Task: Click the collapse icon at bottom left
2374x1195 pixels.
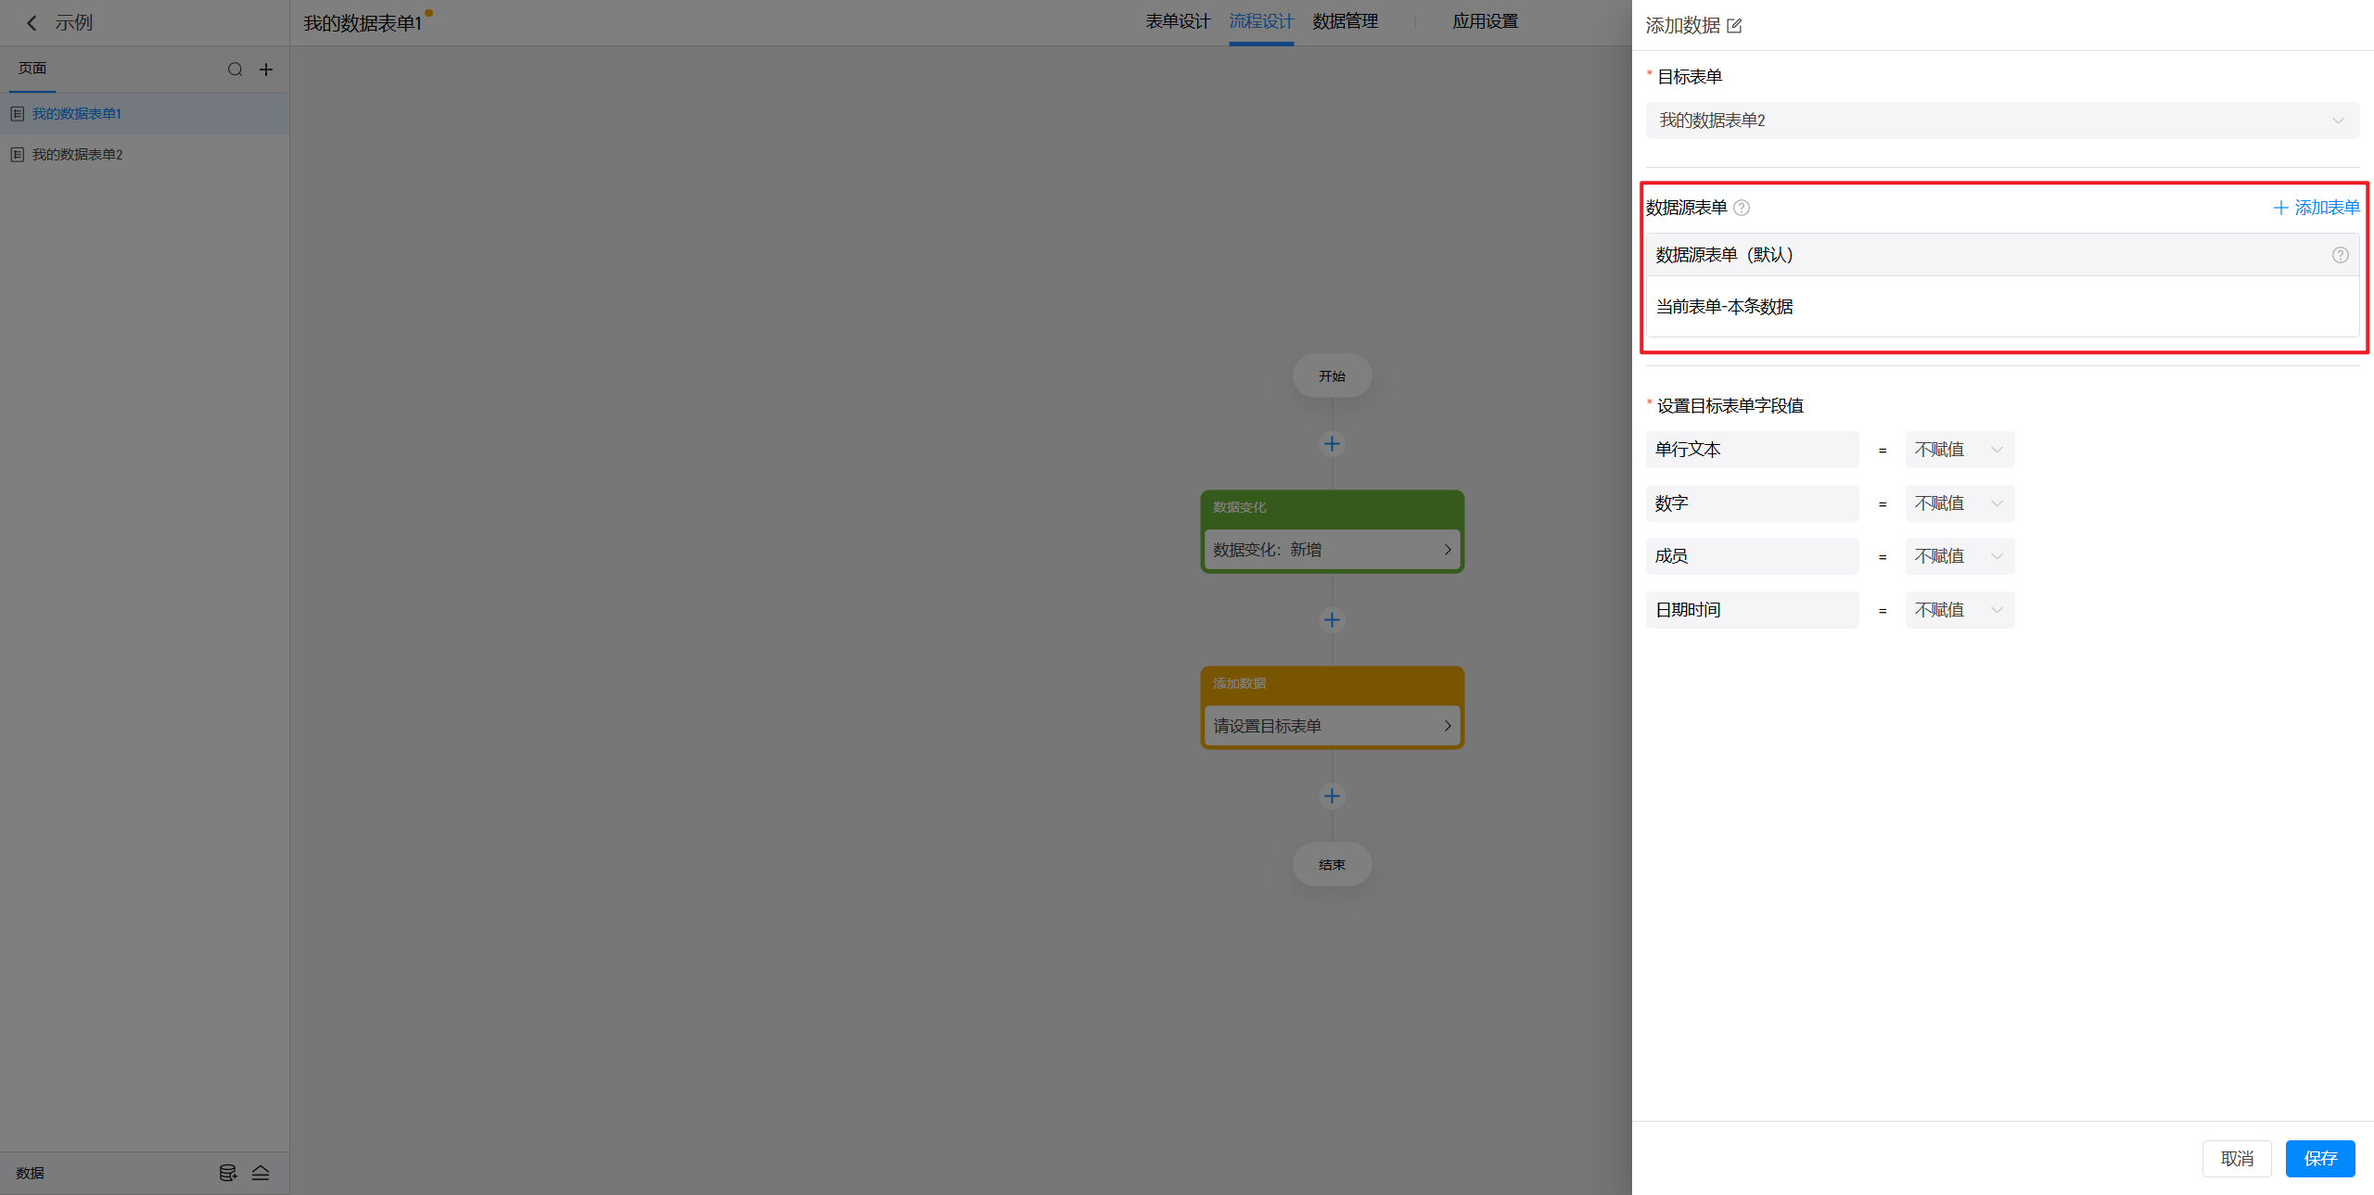Action: coord(261,1173)
